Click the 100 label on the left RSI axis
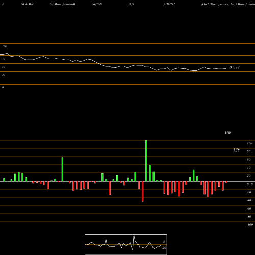The height and width of the screenshot is (255, 255). (x=4, y=46)
